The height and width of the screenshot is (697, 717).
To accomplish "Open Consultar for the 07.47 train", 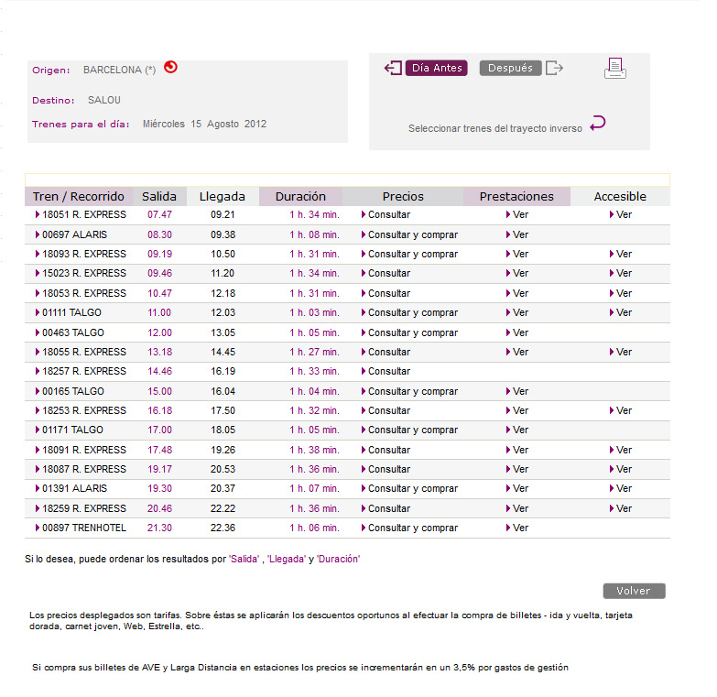I will pos(386,214).
